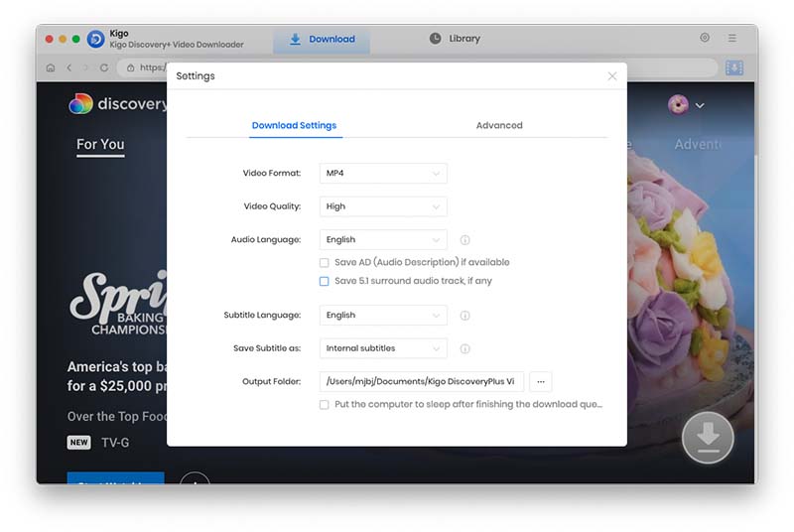Click the blue download-to-library icon beside address bar
The width and height of the screenshot is (794, 532).
point(734,67)
